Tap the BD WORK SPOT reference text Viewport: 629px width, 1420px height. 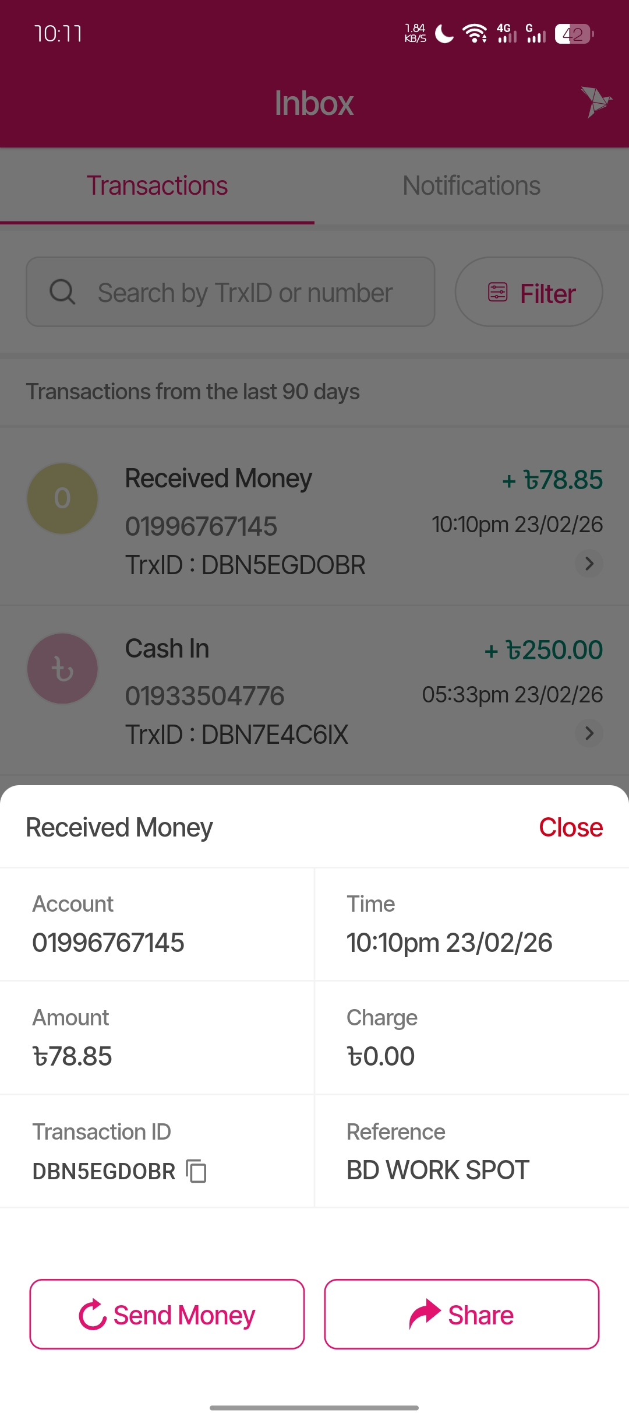click(x=437, y=1170)
